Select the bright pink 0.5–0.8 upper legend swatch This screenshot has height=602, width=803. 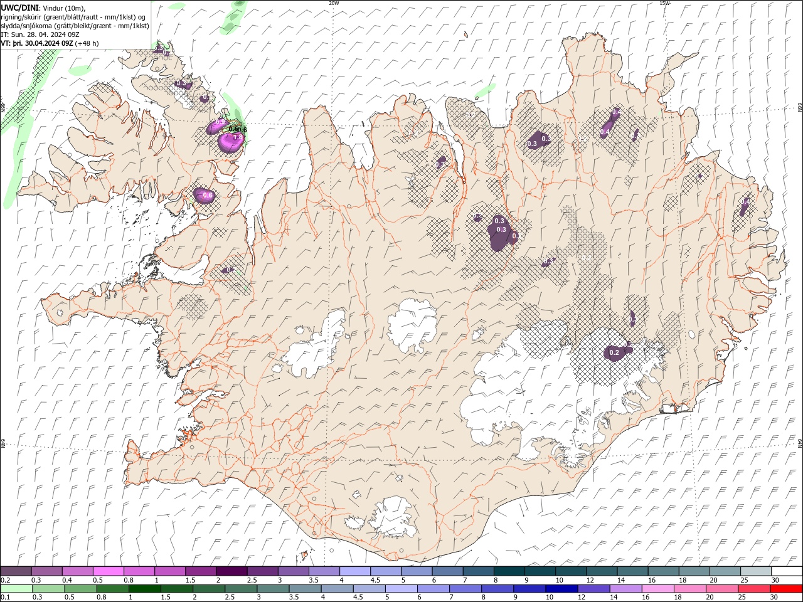pyautogui.click(x=109, y=571)
